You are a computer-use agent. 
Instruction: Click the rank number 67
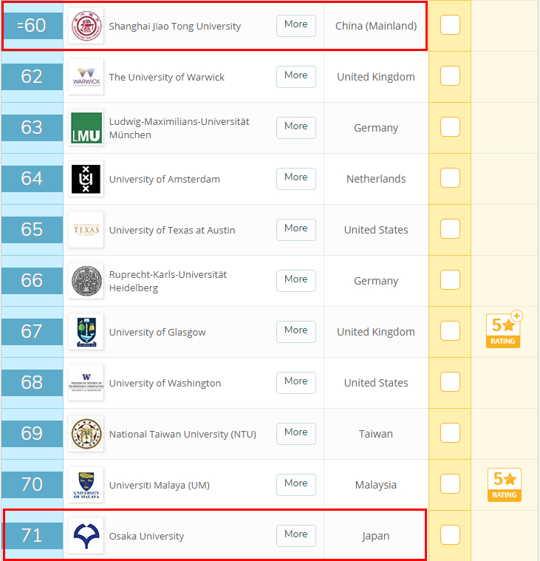32,332
